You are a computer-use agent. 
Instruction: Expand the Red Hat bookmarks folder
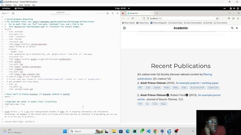click(208, 23)
